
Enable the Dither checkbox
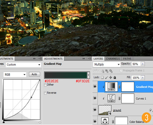45,85
